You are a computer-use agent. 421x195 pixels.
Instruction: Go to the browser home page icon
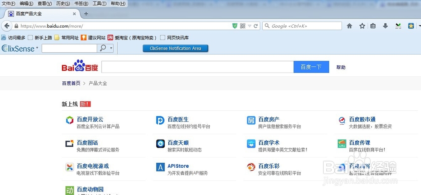[x=349, y=26]
